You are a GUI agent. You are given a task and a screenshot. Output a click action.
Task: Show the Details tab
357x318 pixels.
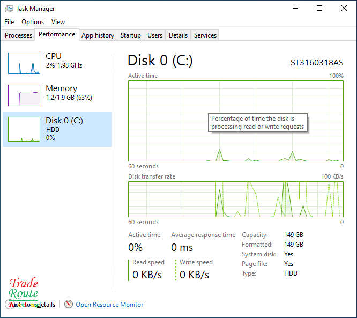(178, 35)
